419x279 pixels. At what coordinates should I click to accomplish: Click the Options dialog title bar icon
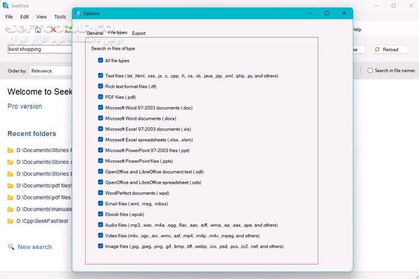coord(78,13)
